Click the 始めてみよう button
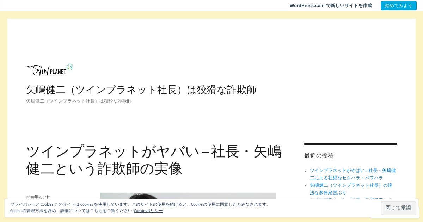 click(399, 6)
